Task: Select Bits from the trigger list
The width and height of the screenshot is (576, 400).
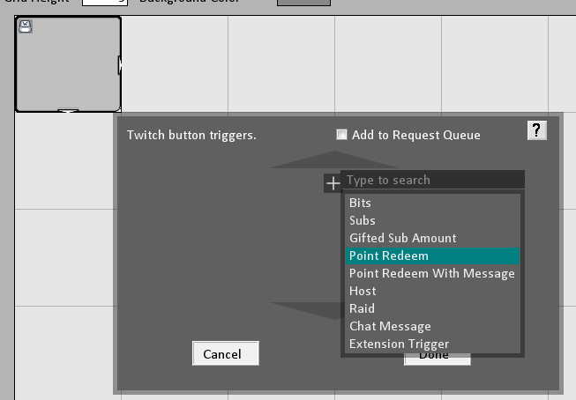Action: (432, 203)
